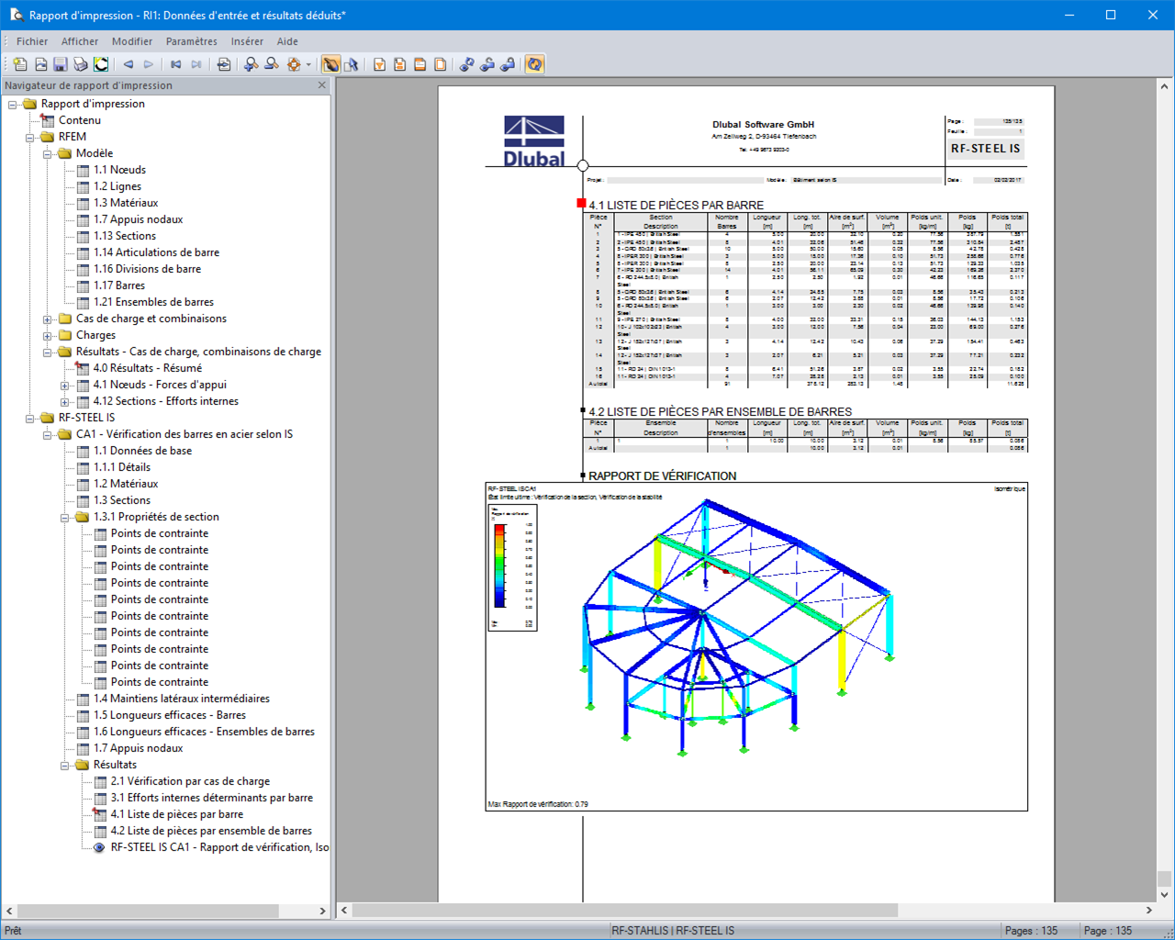The width and height of the screenshot is (1175, 940).
Task: Select 2.1 Vérification par cas de charge
Action: click(190, 781)
